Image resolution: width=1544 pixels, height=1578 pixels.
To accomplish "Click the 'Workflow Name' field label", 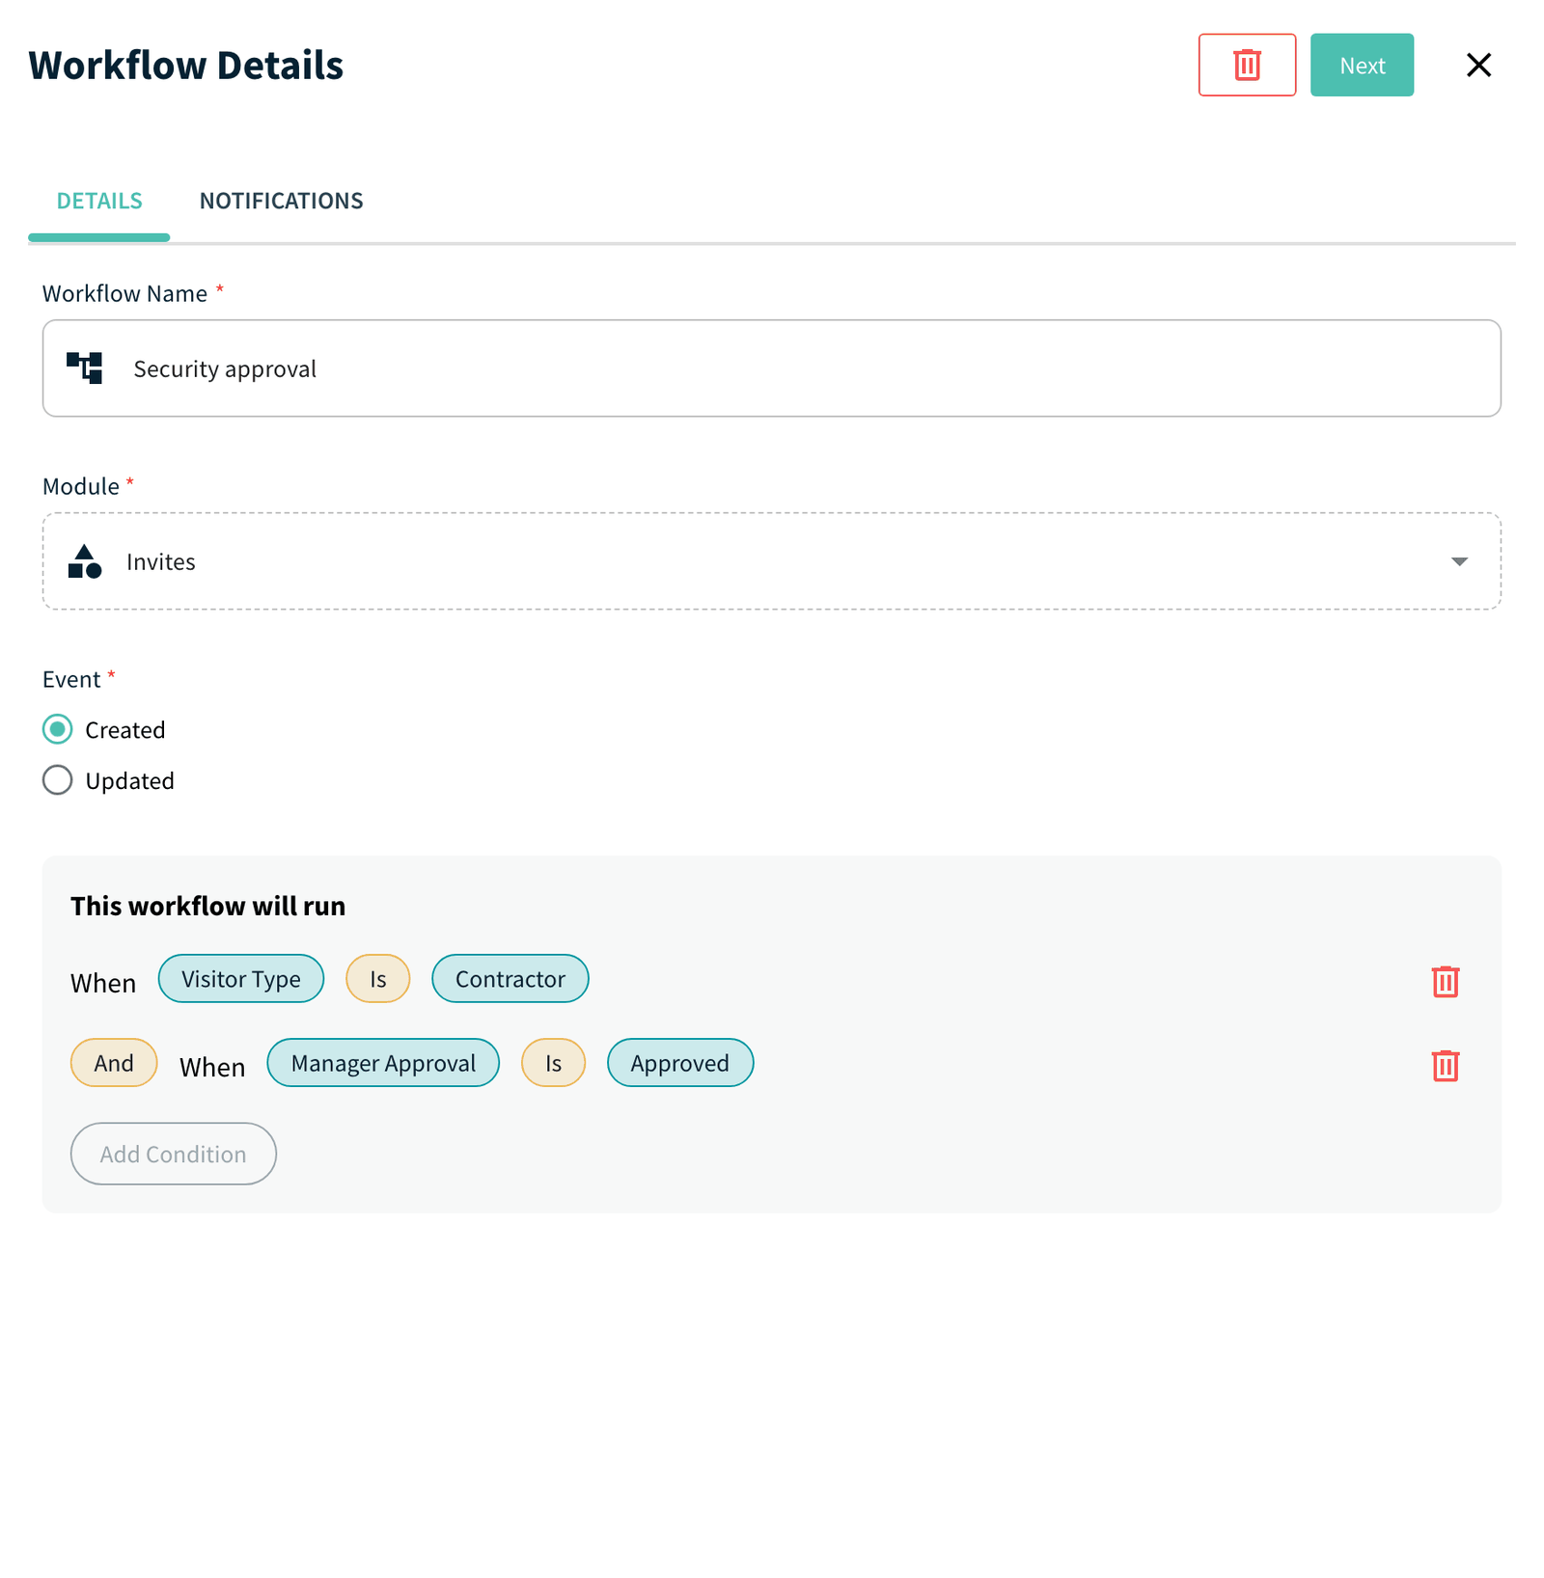I will pyautogui.click(x=124, y=293).
